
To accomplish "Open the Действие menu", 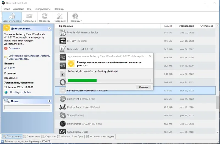I will (18, 9).
